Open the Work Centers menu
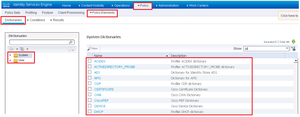The height and width of the screenshot is (117, 300). pos(198,6)
